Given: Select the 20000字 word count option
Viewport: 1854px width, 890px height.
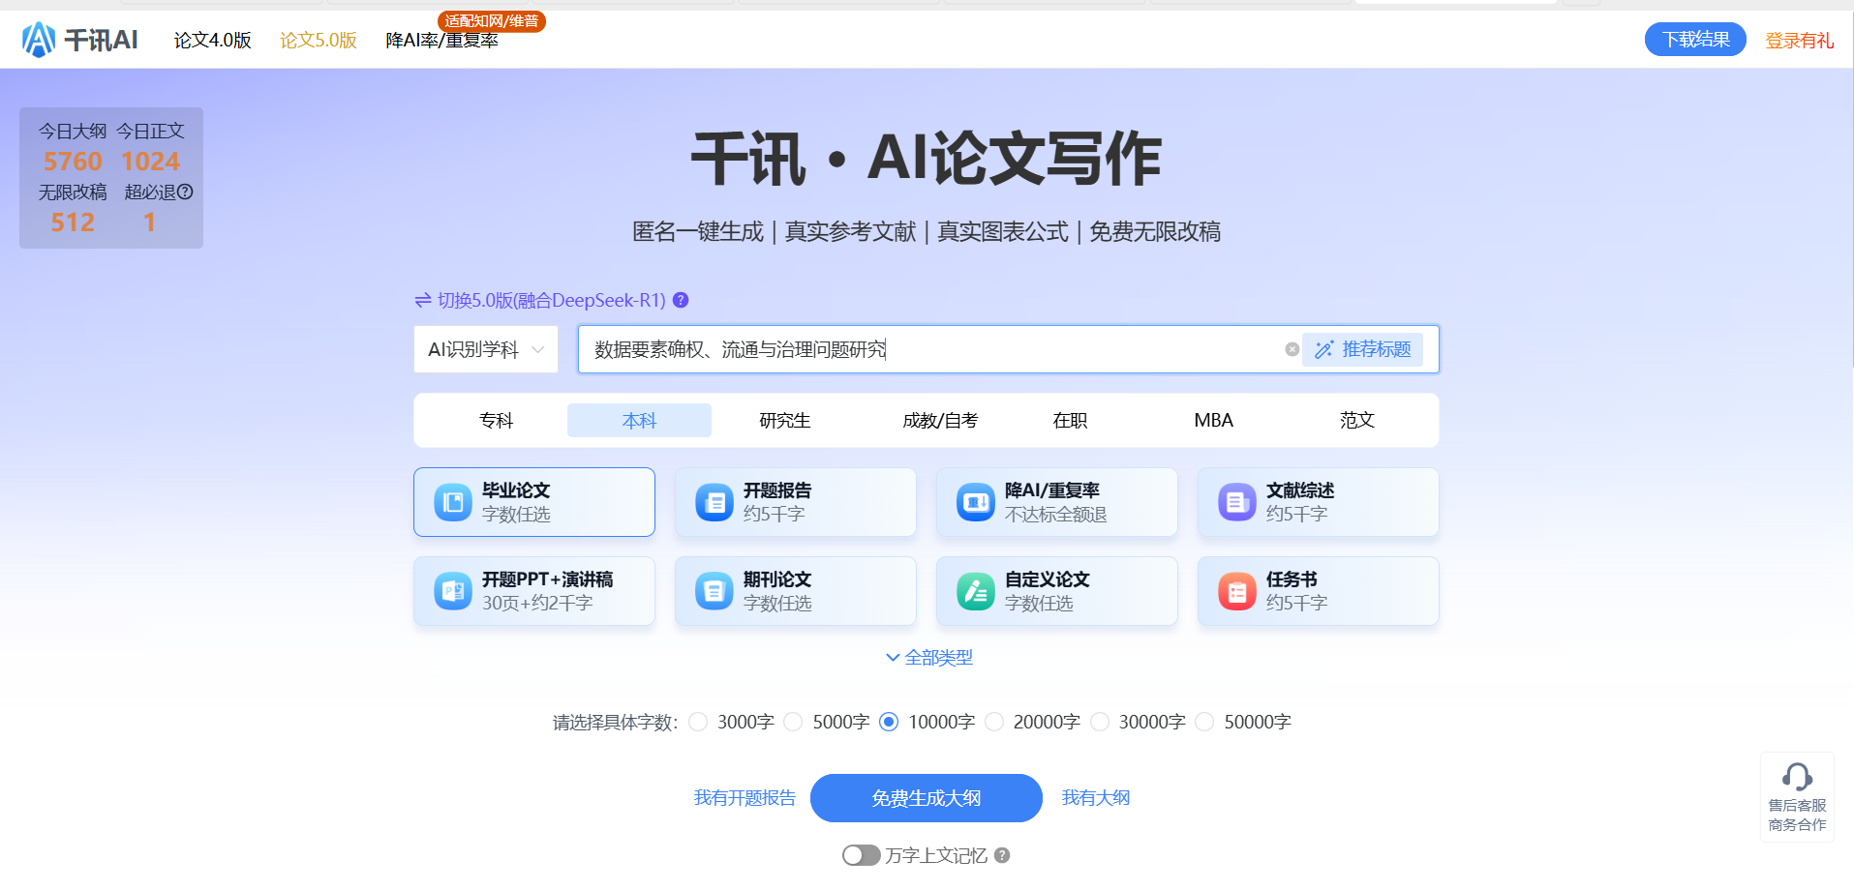Looking at the screenshot, I should point(994,722).
